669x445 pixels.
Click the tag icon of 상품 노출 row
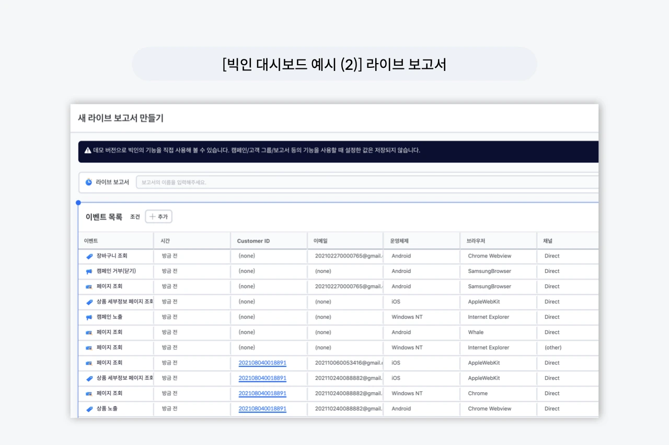89,409
